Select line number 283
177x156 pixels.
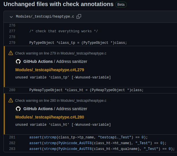[x=12, y=149]
